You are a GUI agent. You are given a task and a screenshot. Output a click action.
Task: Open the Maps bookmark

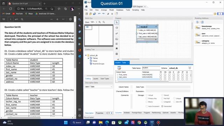(29, 14)
